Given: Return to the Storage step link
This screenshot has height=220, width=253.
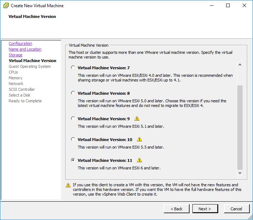Looking at the screenshot, I should [x=15, y=55].
